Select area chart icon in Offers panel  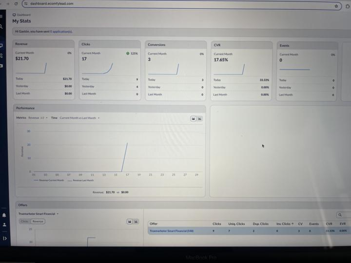[x=130, y=222]
